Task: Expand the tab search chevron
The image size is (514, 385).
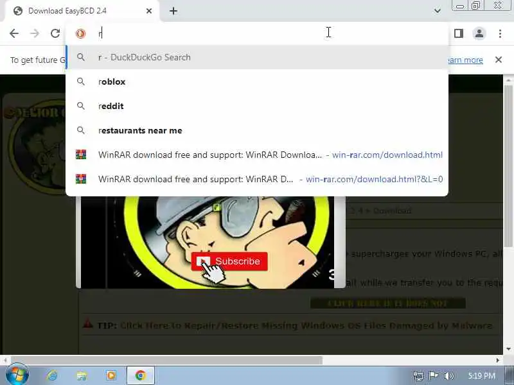Action: pyautogui.click(x=437, y=11)
